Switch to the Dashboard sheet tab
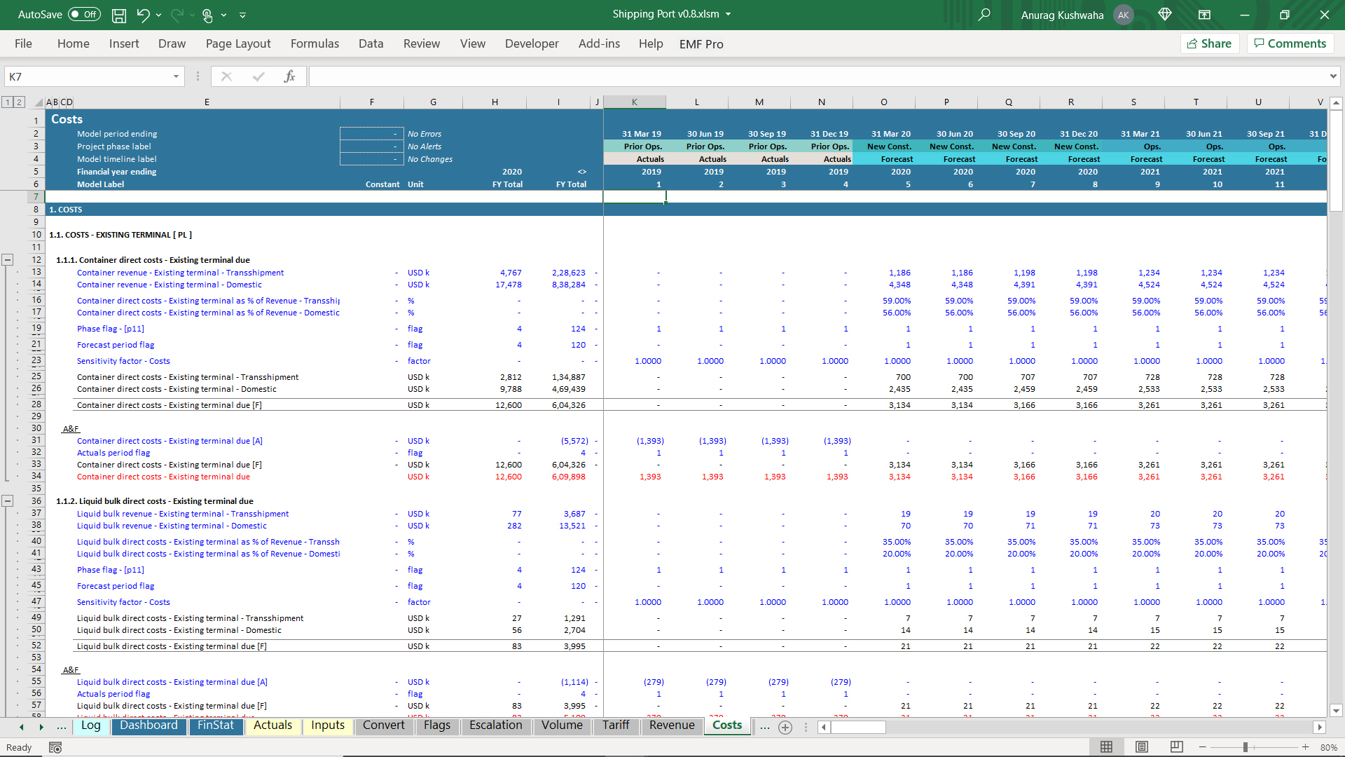1345x757 pixels. click(x=149, y=725)
